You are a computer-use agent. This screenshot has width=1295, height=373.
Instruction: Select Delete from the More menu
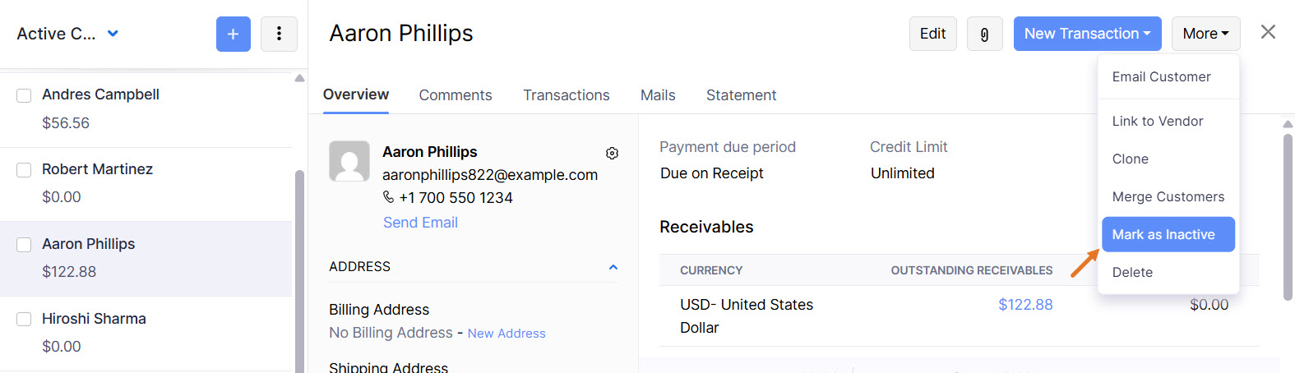(1132, 273)
